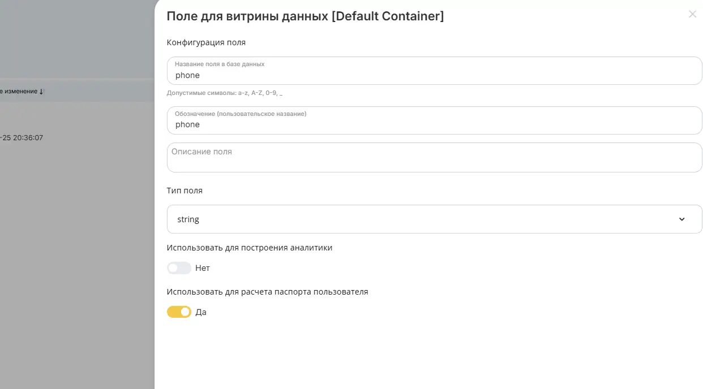Click the "Да" label next to passport switch
The image size is (703, 389).
pos(201,312)
